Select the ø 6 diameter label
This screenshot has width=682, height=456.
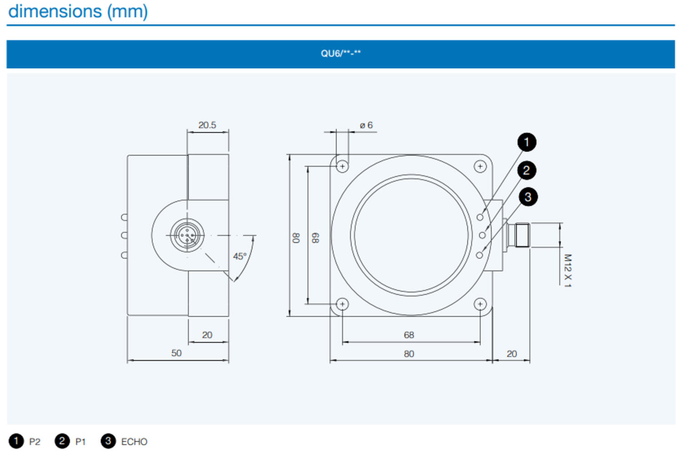[366, 125]
